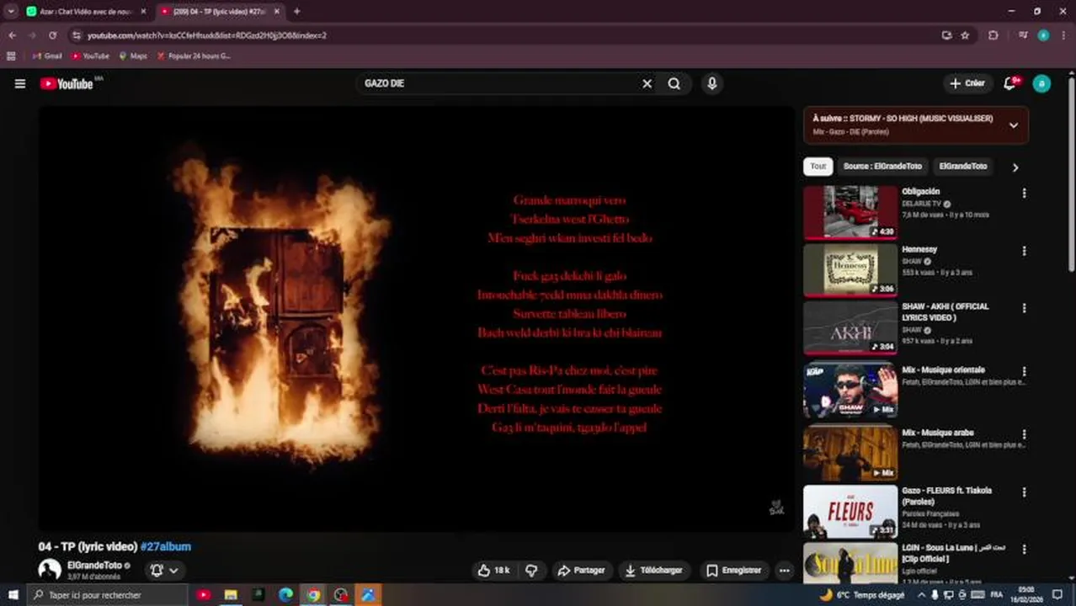Reload the page
Screen dimensions: 1076x606
tap(52, 35)
